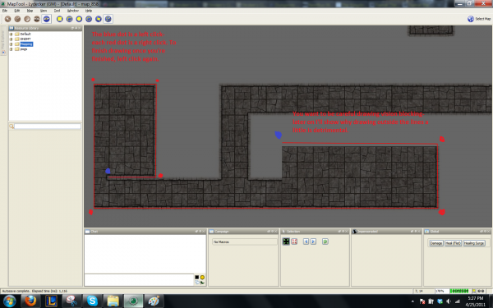493x308 pixels.
Task: Select the yellow oval topology tool
Action: (x=79, y=19)
